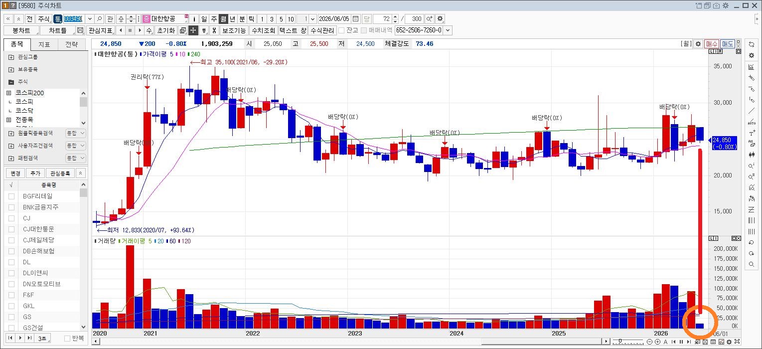Click the 초기화 reset button
The height and width of the screenshot is (349, 762).
[x=166, y=30]
